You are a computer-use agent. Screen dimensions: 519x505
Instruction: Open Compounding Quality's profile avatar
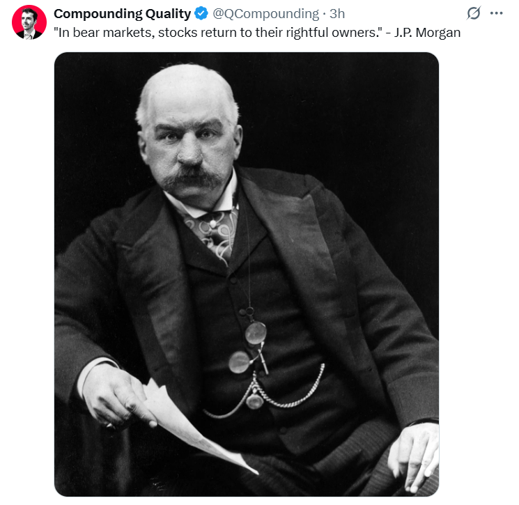[x=29, y=22]
